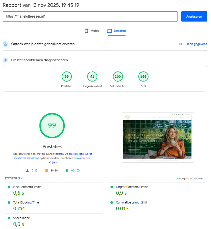Click the info icon beside Geen gegevens
The width and height of the screenshot is (211, 229).
click(181, 44)
